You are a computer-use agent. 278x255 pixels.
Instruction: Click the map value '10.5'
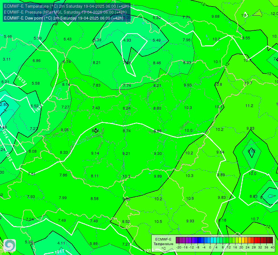tap(158, 222)
